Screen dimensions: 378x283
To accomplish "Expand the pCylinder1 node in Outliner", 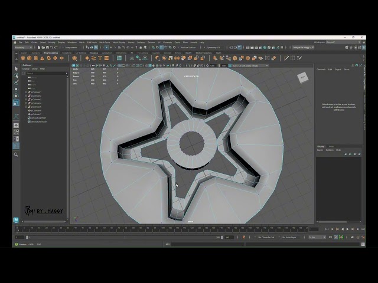I will [26, 92].
